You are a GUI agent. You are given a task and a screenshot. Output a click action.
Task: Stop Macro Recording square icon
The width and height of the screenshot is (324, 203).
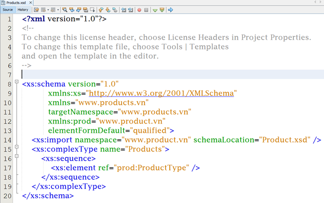click(x=146, y=10)
